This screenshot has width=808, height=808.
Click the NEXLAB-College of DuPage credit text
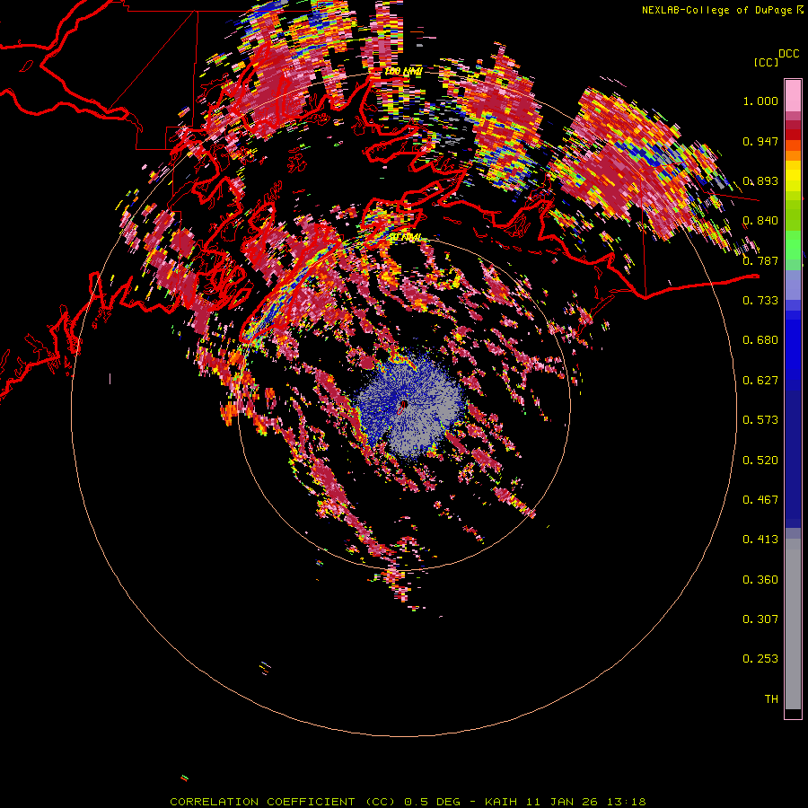[716, 10]
